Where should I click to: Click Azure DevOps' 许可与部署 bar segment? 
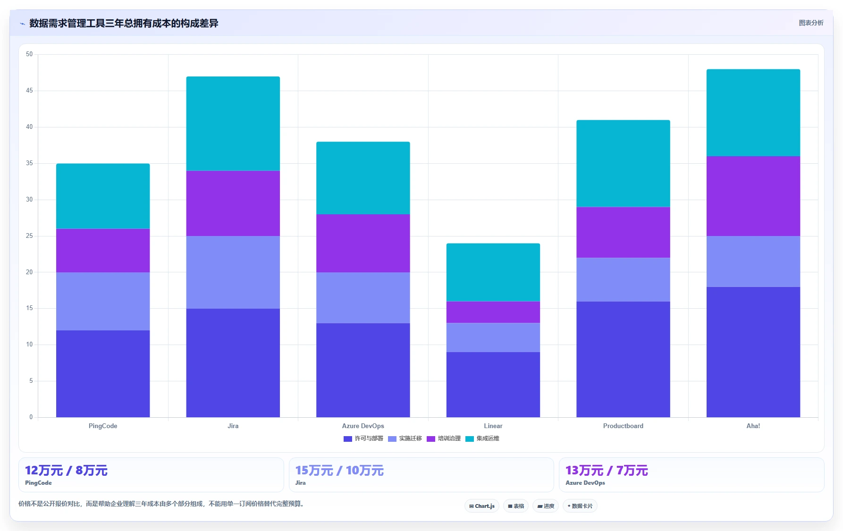pyautogui.click(x=363, y=370)
